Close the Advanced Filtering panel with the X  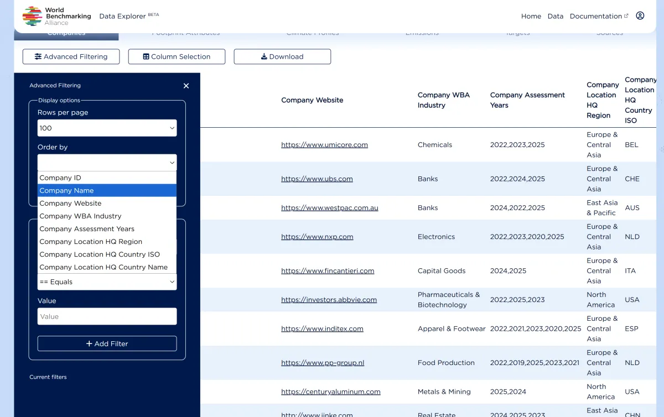click(186, 86)
